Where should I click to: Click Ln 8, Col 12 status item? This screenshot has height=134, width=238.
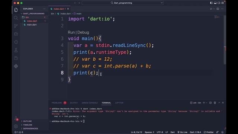[136, 132]
